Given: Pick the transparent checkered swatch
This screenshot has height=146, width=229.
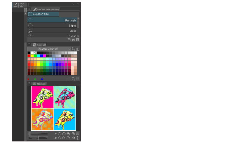Looking at the screenshot, I should click(x=35, y=53).
